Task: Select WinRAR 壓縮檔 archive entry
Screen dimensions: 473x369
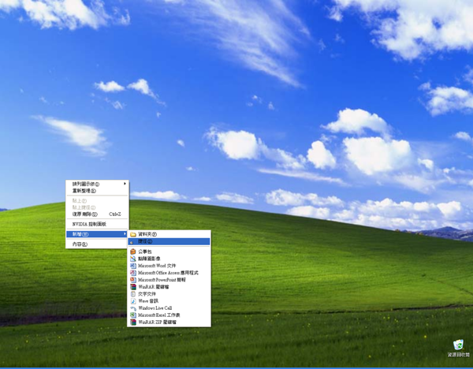Action: click(x=169, y=287)
